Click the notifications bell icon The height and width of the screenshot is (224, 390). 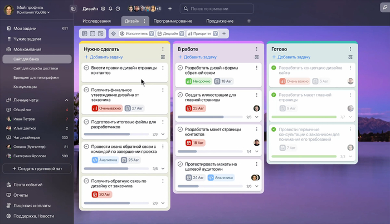tap(110, 9)
